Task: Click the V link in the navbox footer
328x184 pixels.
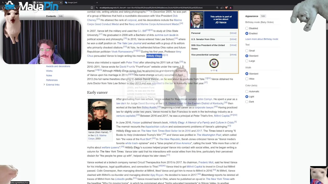Action: coord(211,71)
